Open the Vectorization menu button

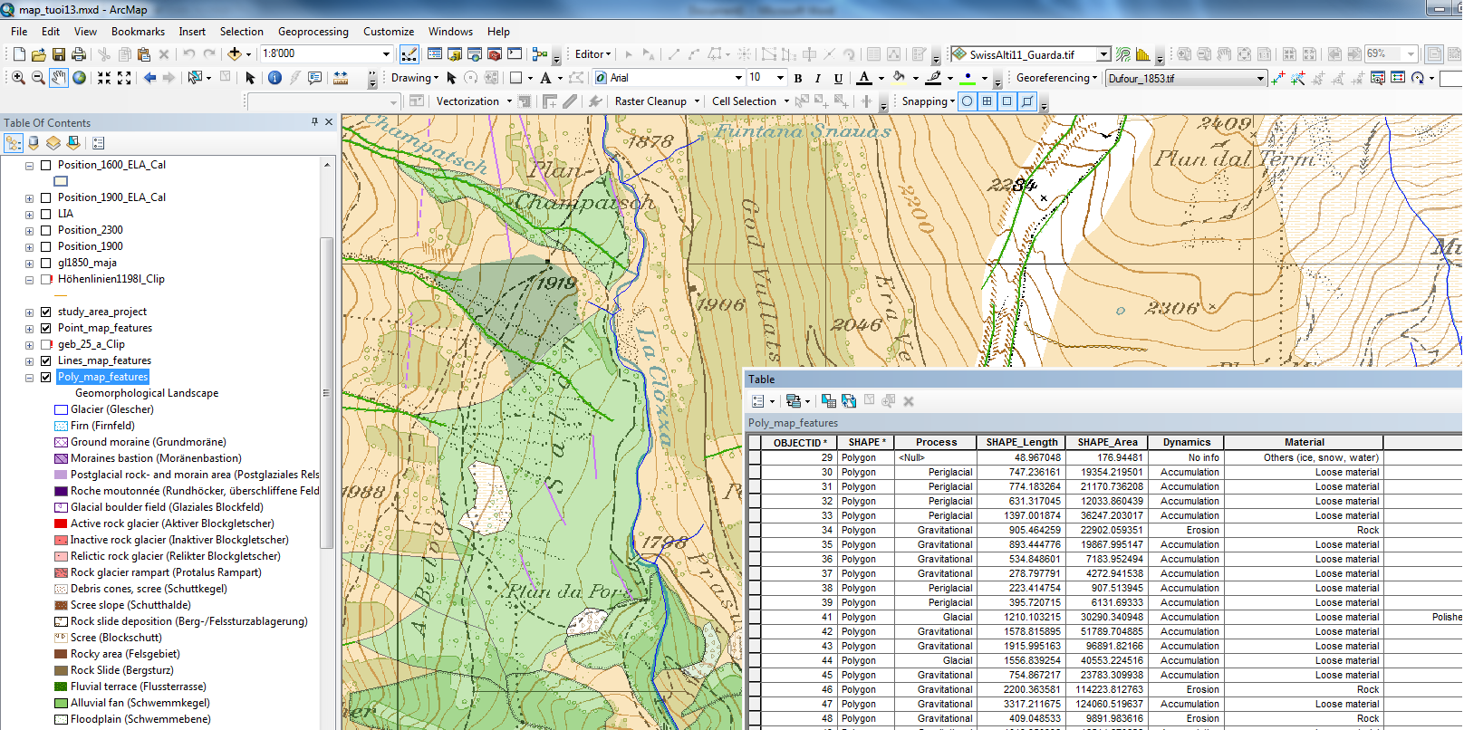[x=474, y=101]
